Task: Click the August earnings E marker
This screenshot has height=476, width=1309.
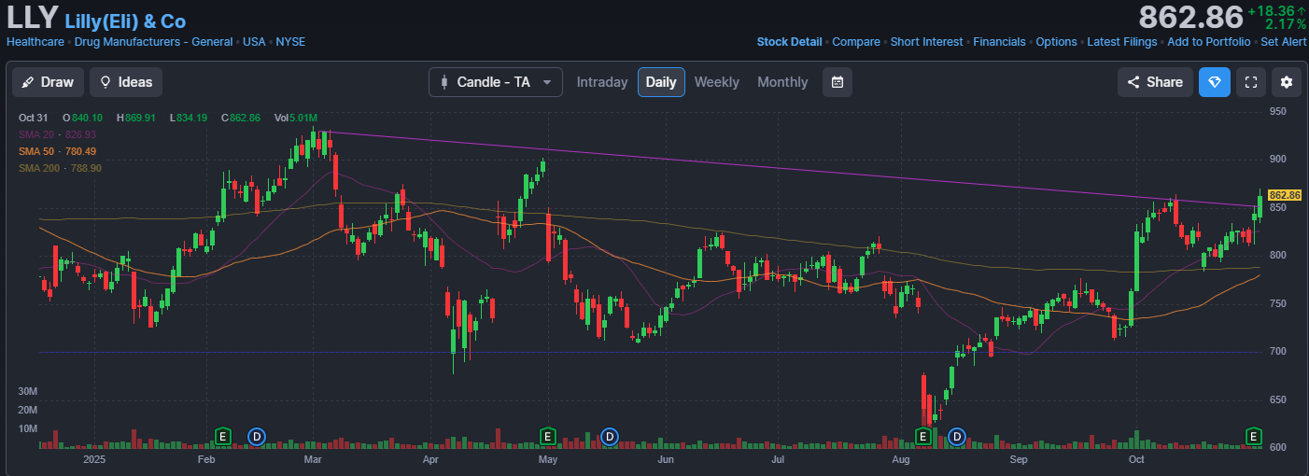Action: coord(922,436)
